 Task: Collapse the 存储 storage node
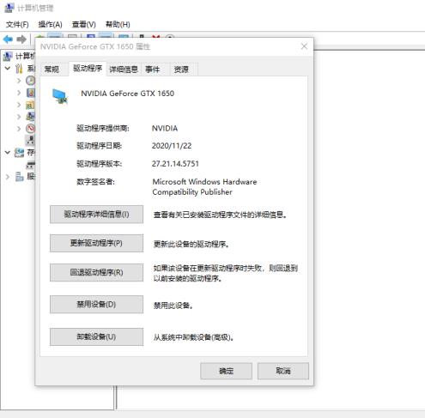pos(8,153)
